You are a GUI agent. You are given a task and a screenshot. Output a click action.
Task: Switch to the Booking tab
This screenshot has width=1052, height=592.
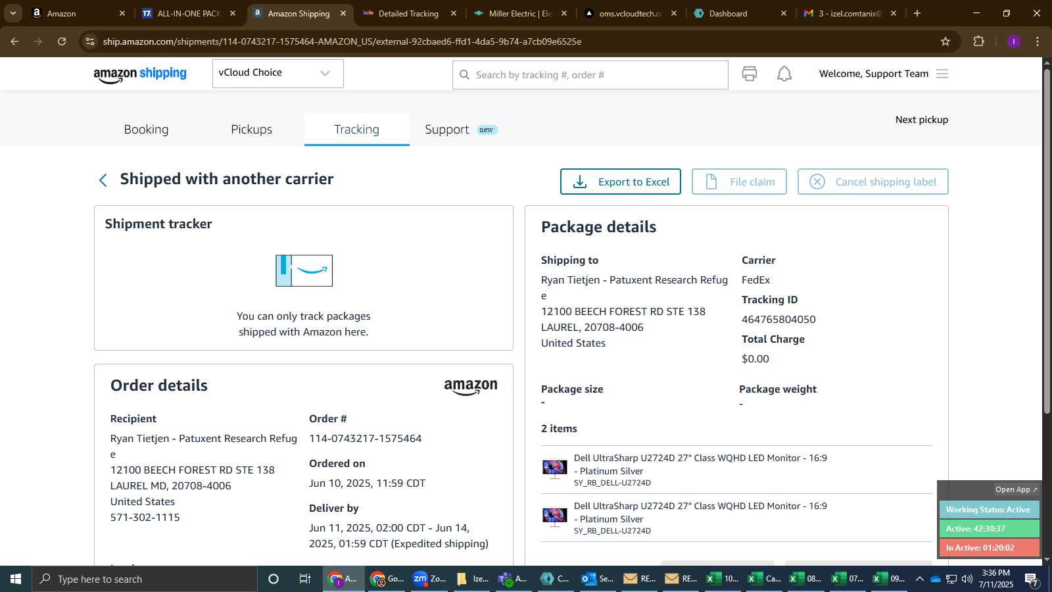coord(146,130)
